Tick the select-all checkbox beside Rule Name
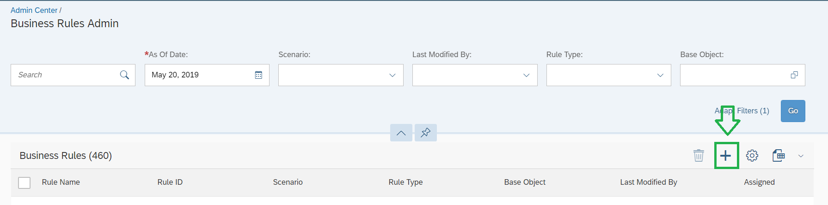Viewport: 828px width, 205px height. coord(25,183)
